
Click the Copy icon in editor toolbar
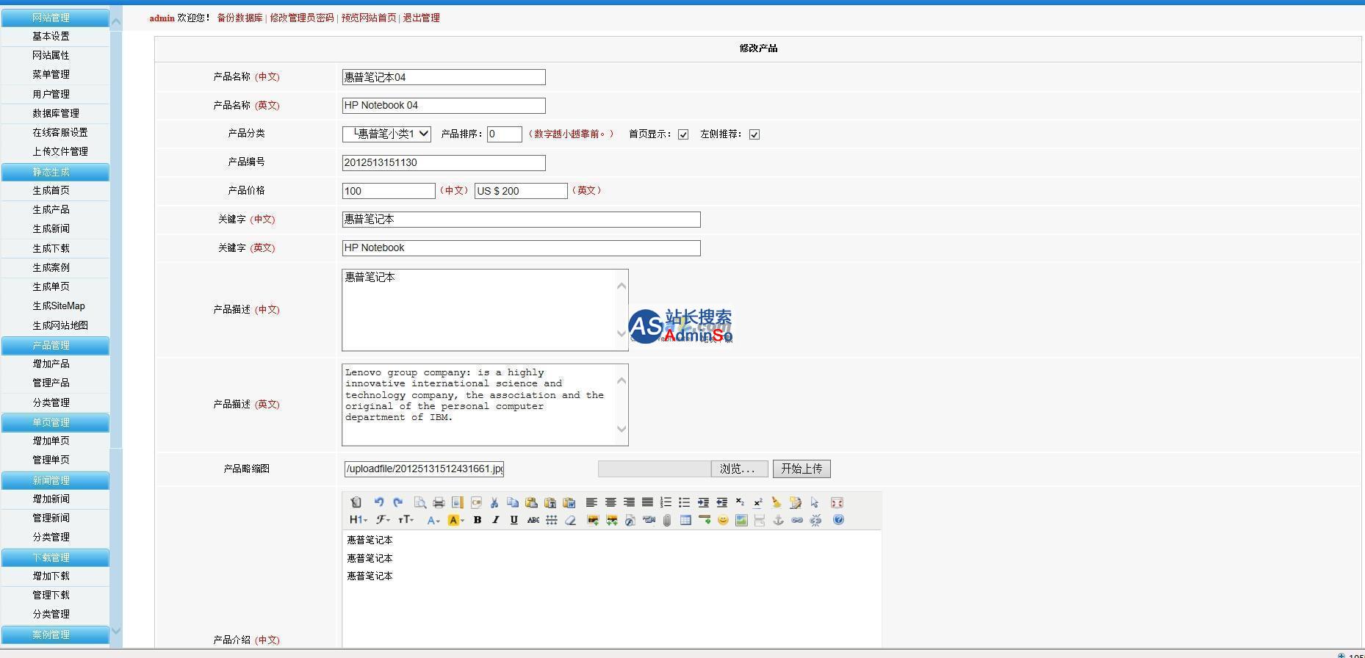click(x=513, y=502)
